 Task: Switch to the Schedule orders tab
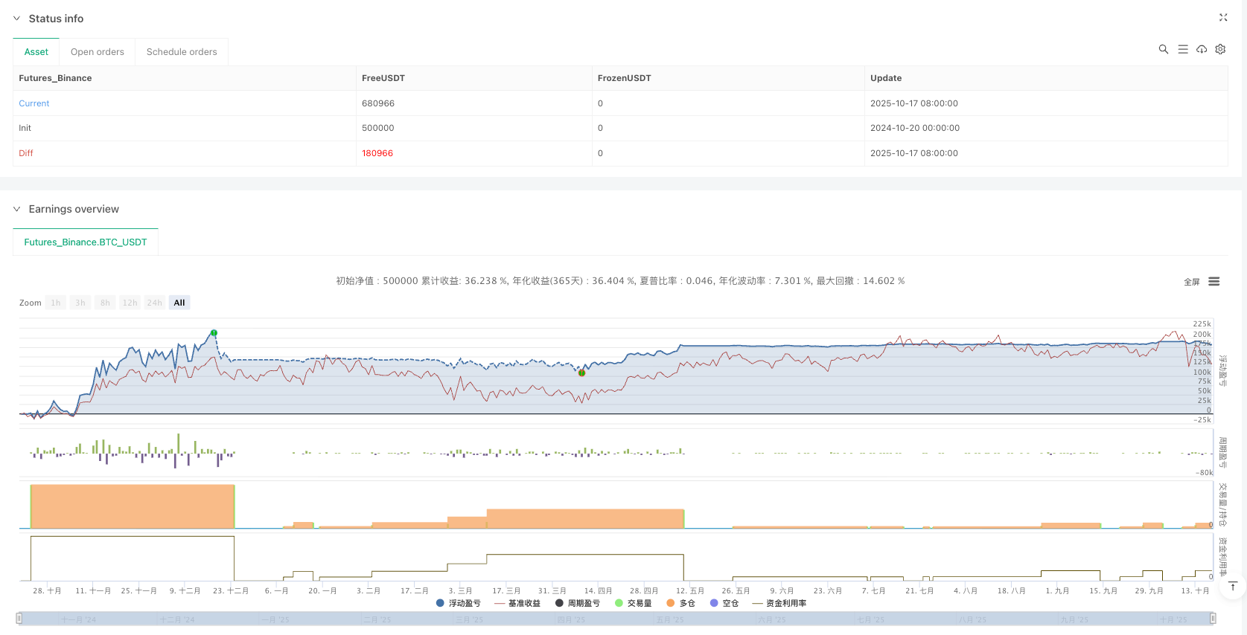182,52
